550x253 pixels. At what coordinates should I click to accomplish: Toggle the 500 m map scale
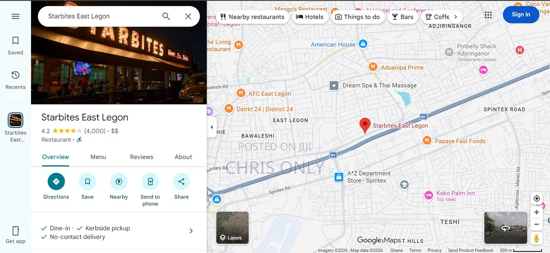tap(521, 250)
